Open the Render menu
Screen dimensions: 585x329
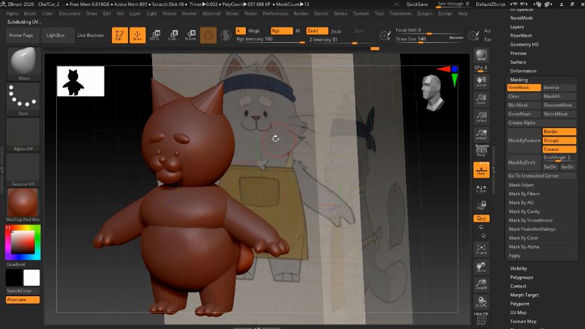(x=301, y=13)
